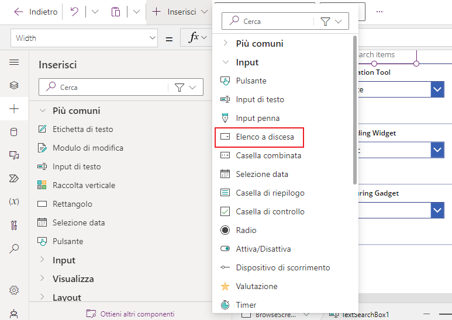
Task: Open dropdown arrow under ring Gadget
Action: [437, 210]
